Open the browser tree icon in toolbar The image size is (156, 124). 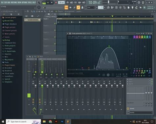tap(124, 8)
